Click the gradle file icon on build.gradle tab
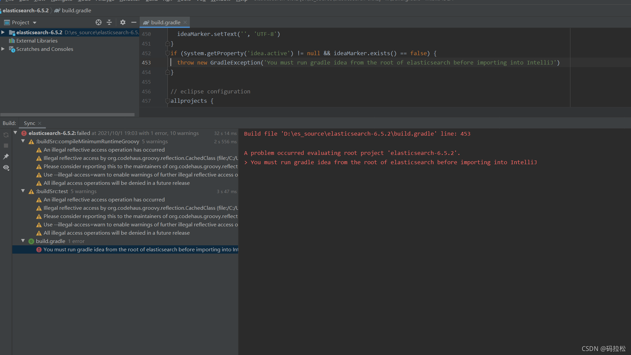This screenshot has height=355, width=631. pos(146,23)
